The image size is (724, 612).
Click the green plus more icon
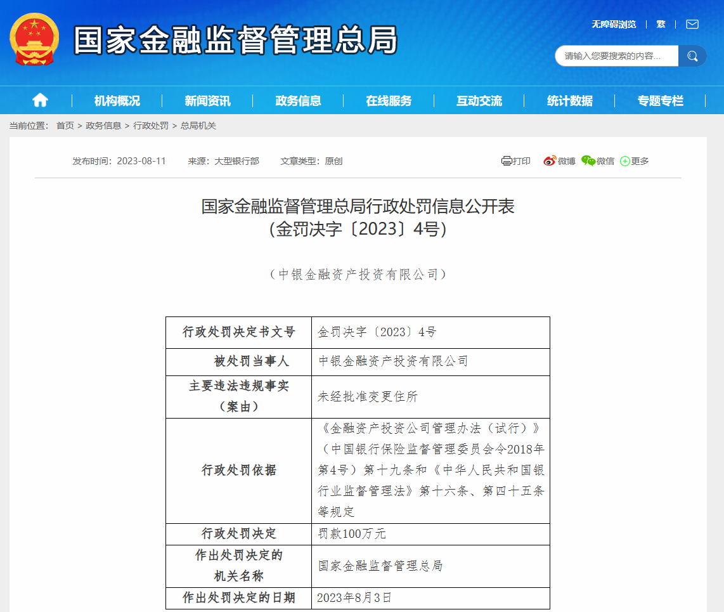click(624, 160)
